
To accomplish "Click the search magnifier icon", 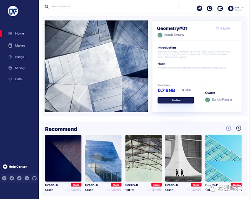I will click(47, 7).
